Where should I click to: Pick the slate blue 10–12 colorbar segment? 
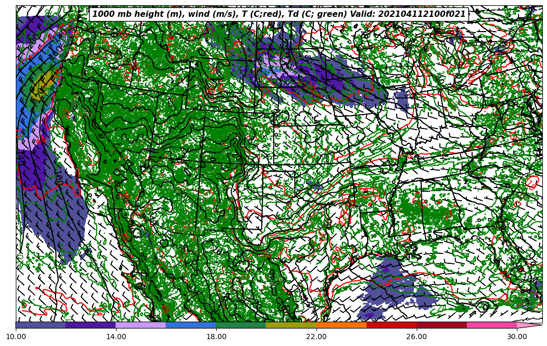click(41, 325)
